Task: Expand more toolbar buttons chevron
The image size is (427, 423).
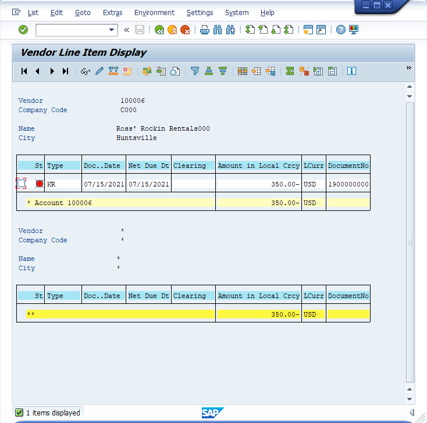Action: click(x=409, y=68)
